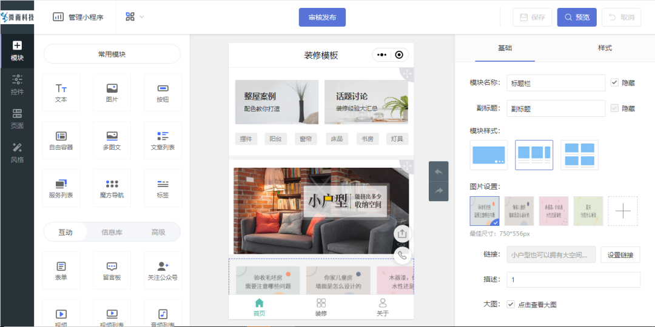Click the share icon on preview
The width and height of the screenshot is (655, 327).
tap(402, 234)
